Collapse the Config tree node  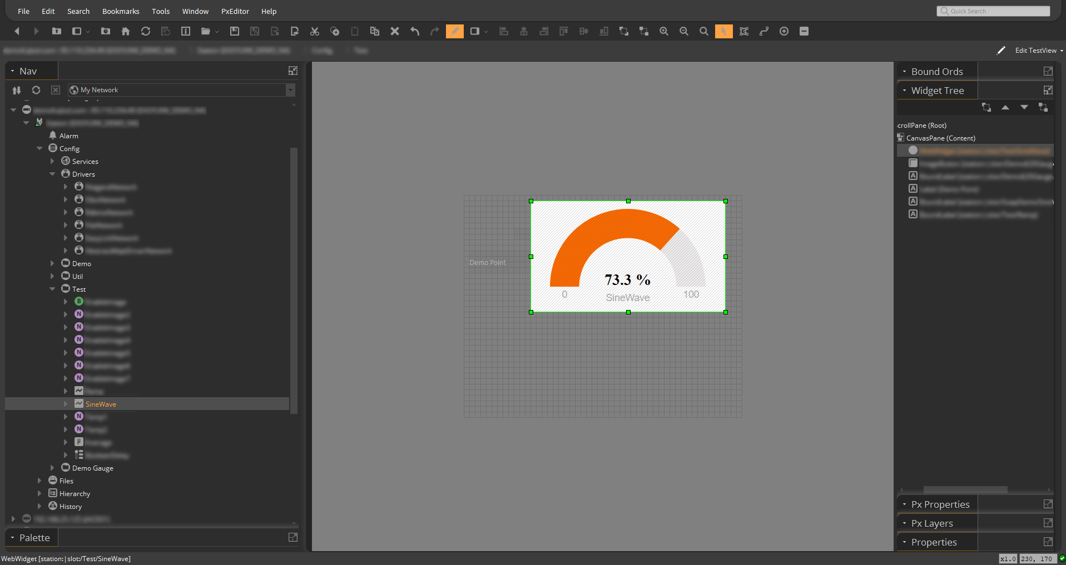click(39, 148)
